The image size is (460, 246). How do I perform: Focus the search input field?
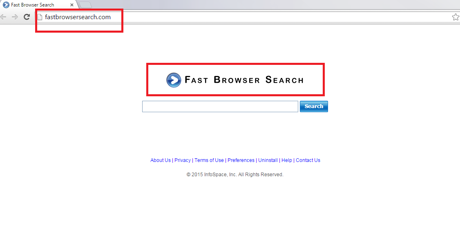[x=220, y=106]
